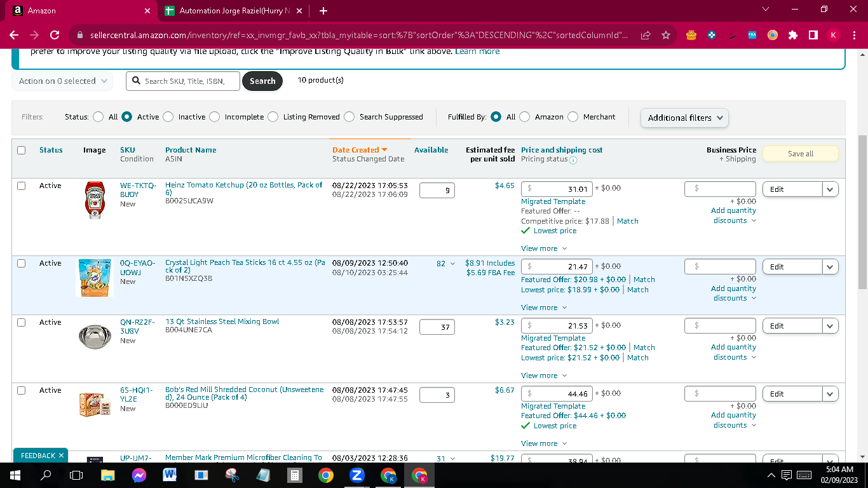
Task: Select the 13 Qt Stainless Steel Mixing Bowl checkbox
Action: [21, 322]
